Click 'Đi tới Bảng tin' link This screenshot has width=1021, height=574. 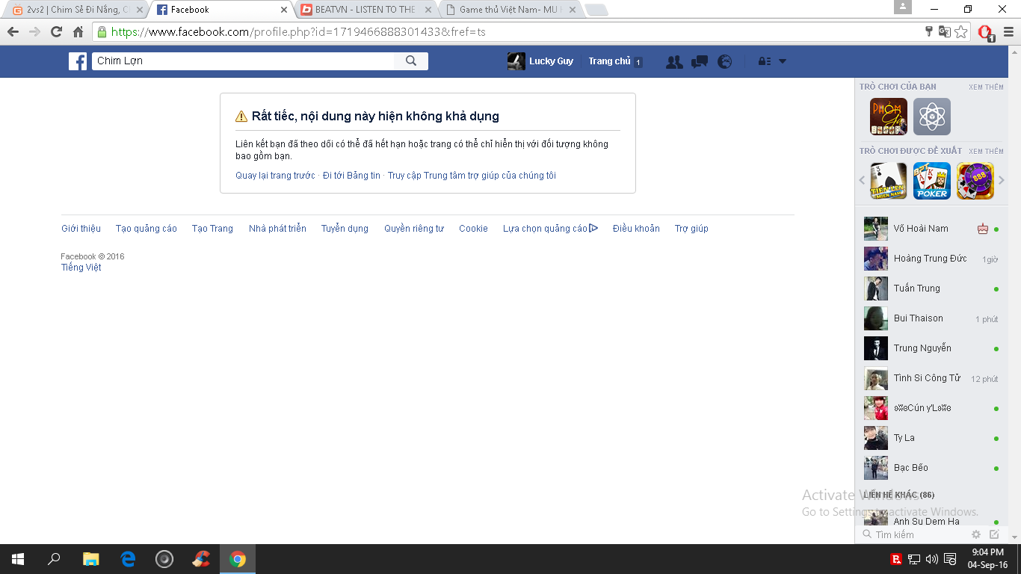tap(351, 176)
